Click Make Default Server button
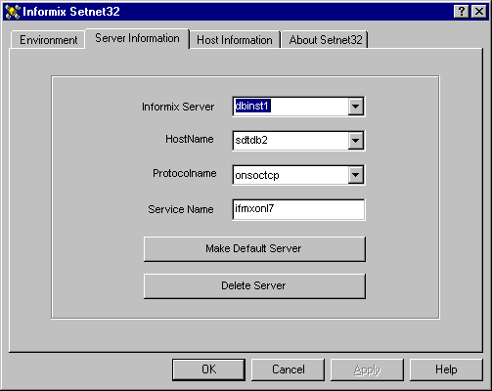 click(254, 249)
